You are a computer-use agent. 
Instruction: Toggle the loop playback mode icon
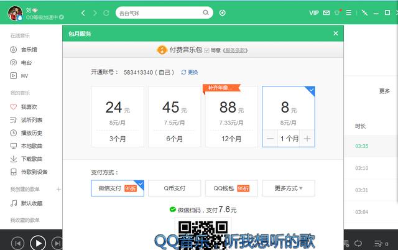point(358,243)
